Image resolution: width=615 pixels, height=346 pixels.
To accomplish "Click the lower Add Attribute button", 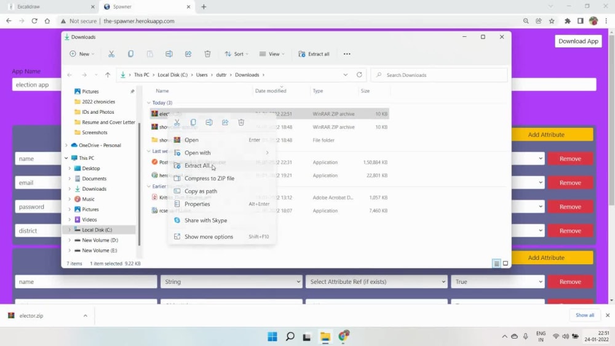I will click(546, 258).
